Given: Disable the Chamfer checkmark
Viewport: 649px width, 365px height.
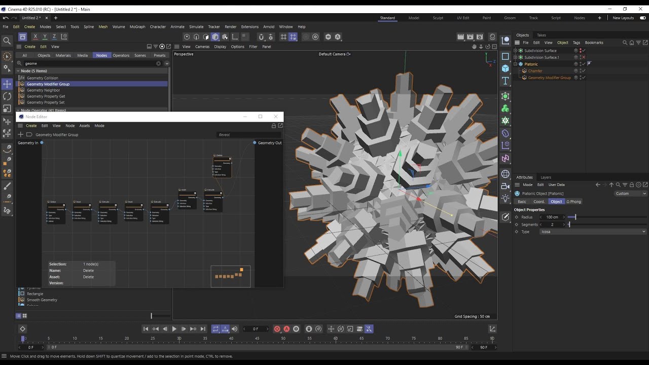Looking at the screenshot, I should pos(583,71).
